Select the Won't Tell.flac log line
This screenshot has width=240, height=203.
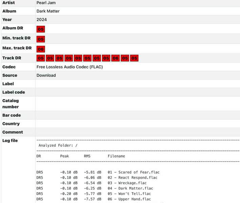pos(130,194)
